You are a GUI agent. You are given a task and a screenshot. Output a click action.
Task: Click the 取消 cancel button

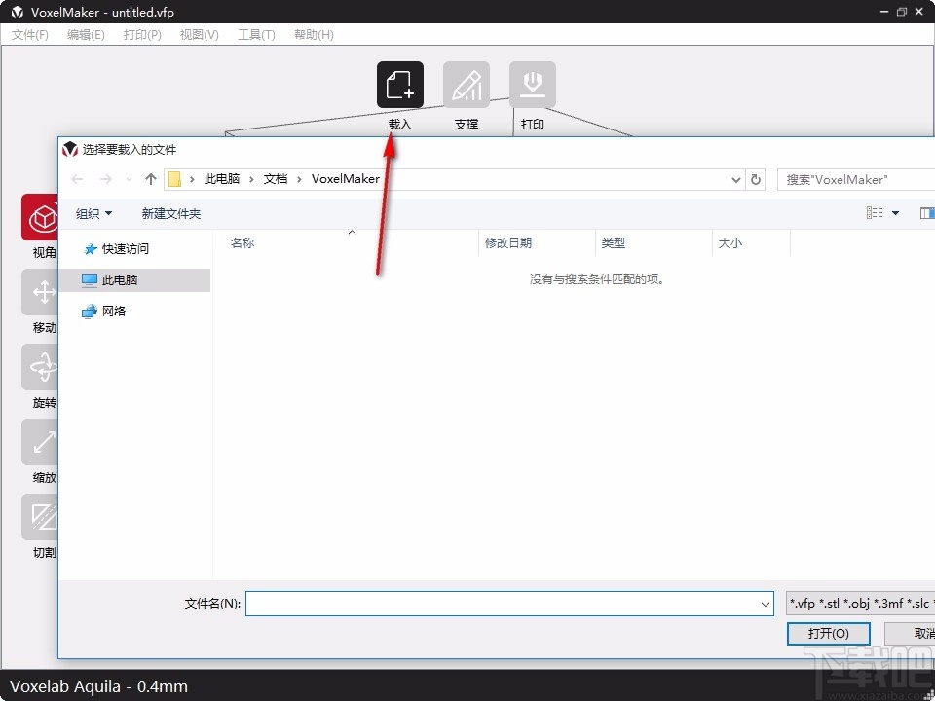910,633
